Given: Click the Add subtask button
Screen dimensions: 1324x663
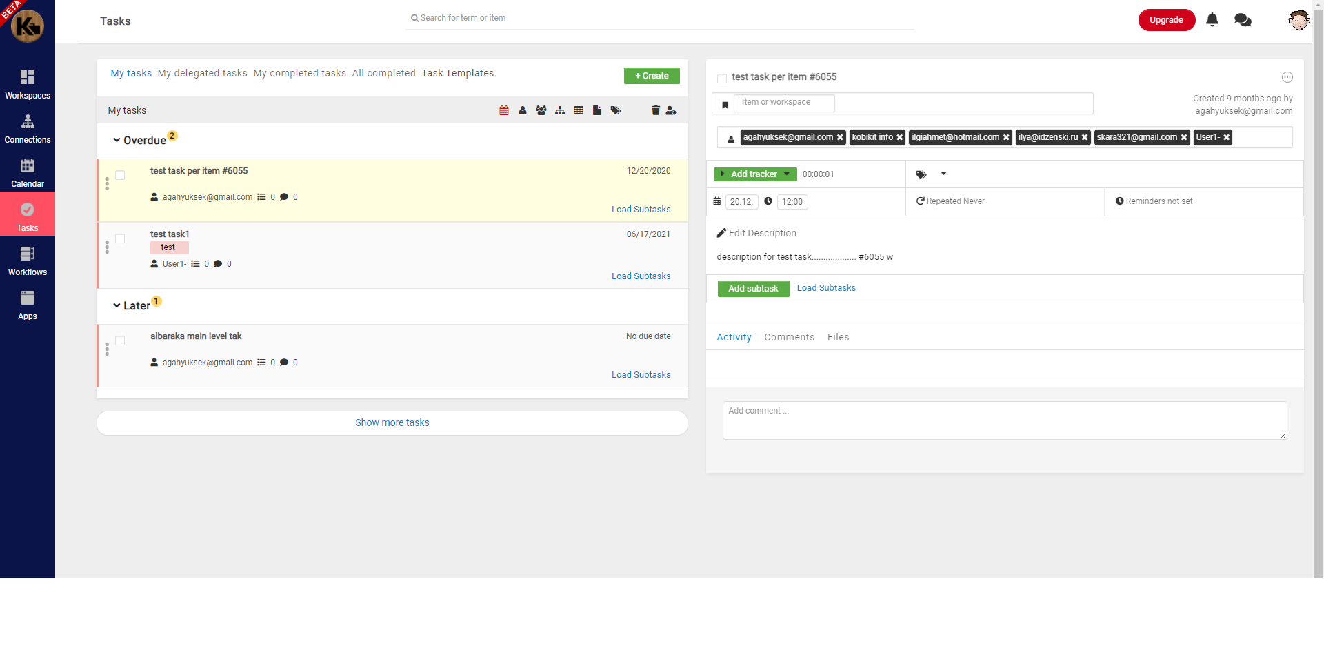Looking at the screenshot, I should [753, 289].
